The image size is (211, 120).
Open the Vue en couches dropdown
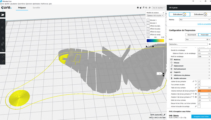(x=159, y=7)
